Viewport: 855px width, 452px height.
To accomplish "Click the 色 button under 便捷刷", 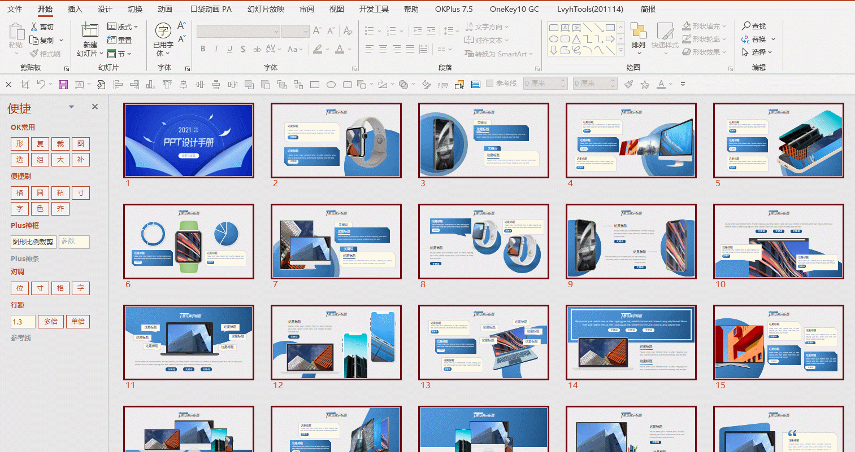I will 40,209.
